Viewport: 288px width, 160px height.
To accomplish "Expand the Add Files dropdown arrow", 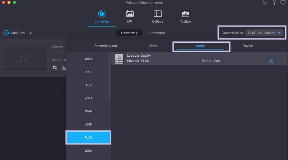I will [x=31, y=33].
